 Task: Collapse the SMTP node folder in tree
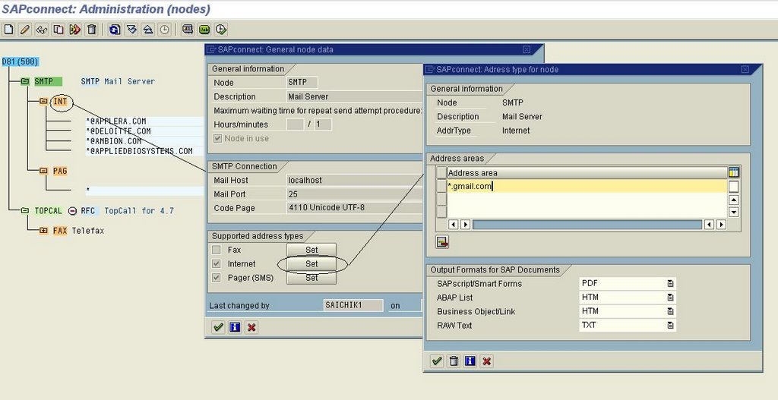(x=25, y=81)
